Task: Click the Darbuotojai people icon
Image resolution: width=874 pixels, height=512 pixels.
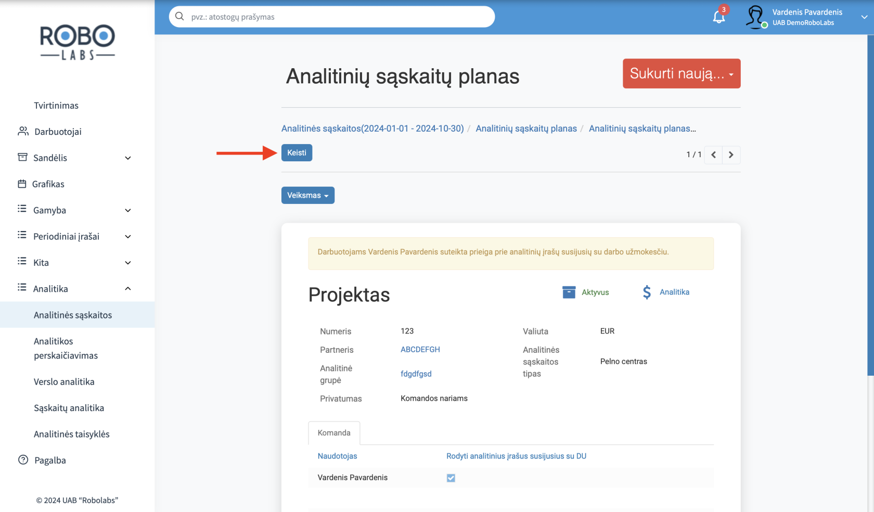Action: click(x=23, y=131)
